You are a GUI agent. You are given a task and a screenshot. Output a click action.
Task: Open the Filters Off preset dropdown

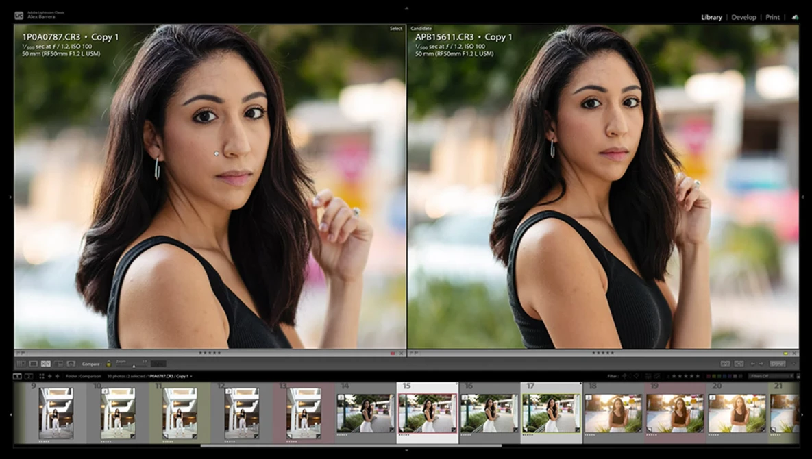(x=771, y=376)
